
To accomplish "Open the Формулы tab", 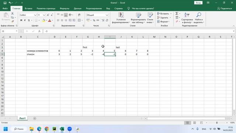I will point(65,8).
